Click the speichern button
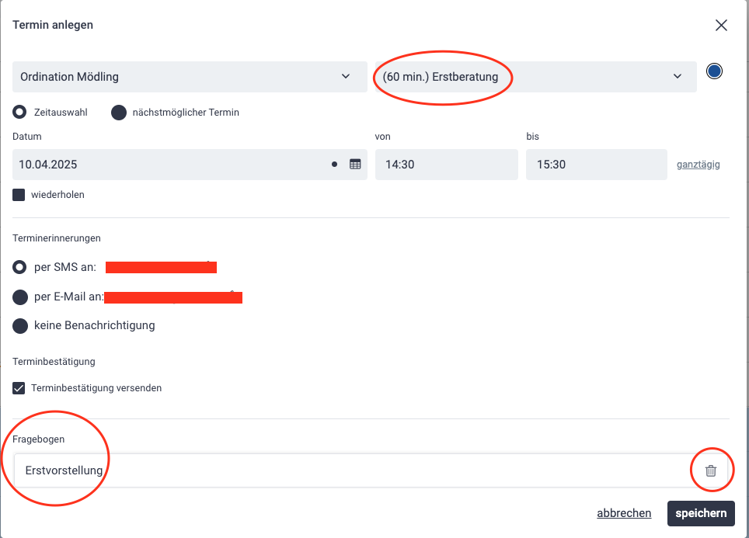749x538 pixels. point(701,513)
